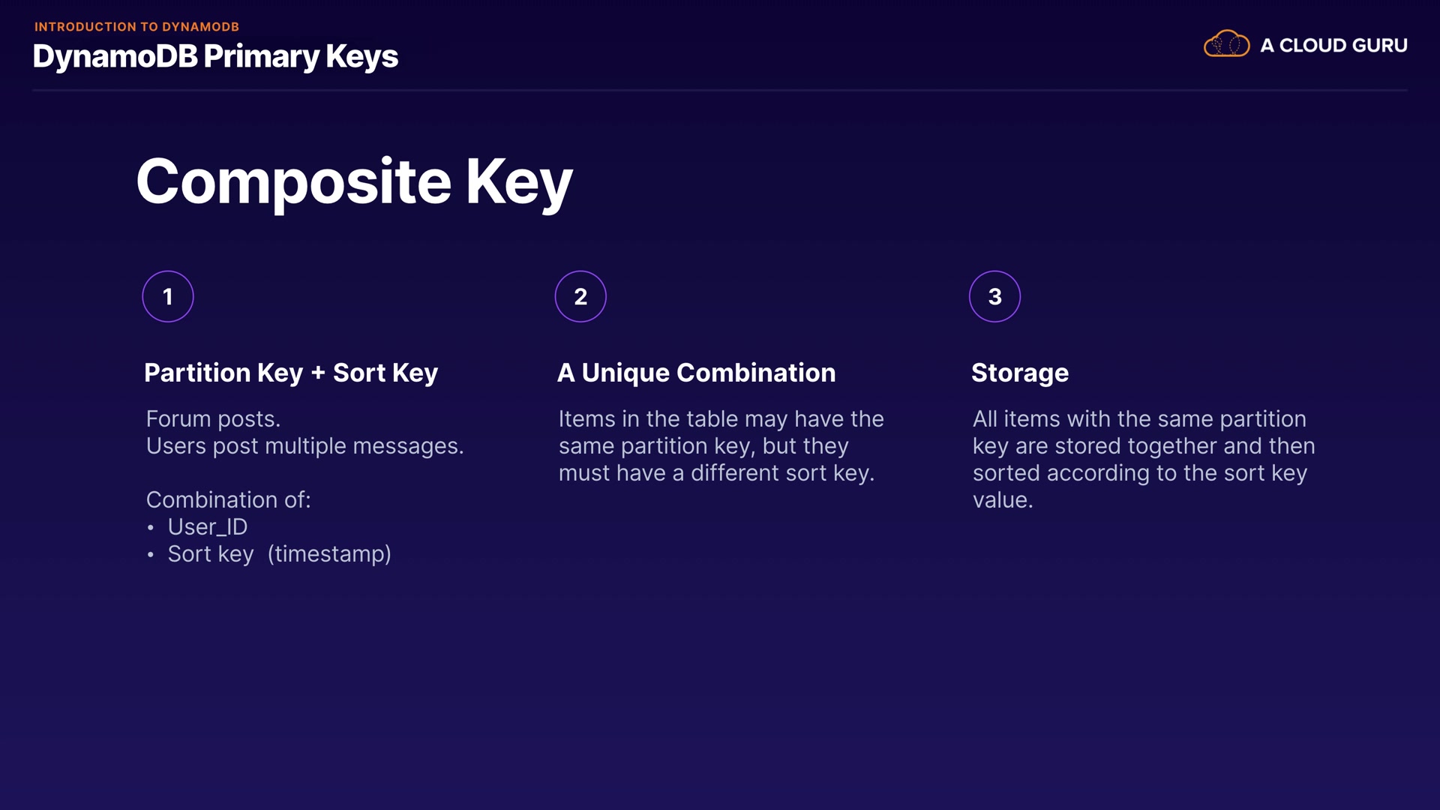Click the 'A Unique Combination' heading
The height and width of the screenshot is (810, 1440).
[x=696, y=373]
